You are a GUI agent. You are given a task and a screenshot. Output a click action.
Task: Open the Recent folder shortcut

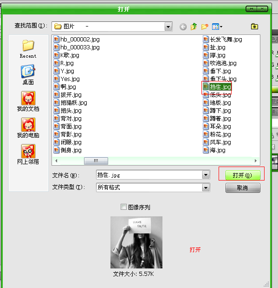click(28, 49)
